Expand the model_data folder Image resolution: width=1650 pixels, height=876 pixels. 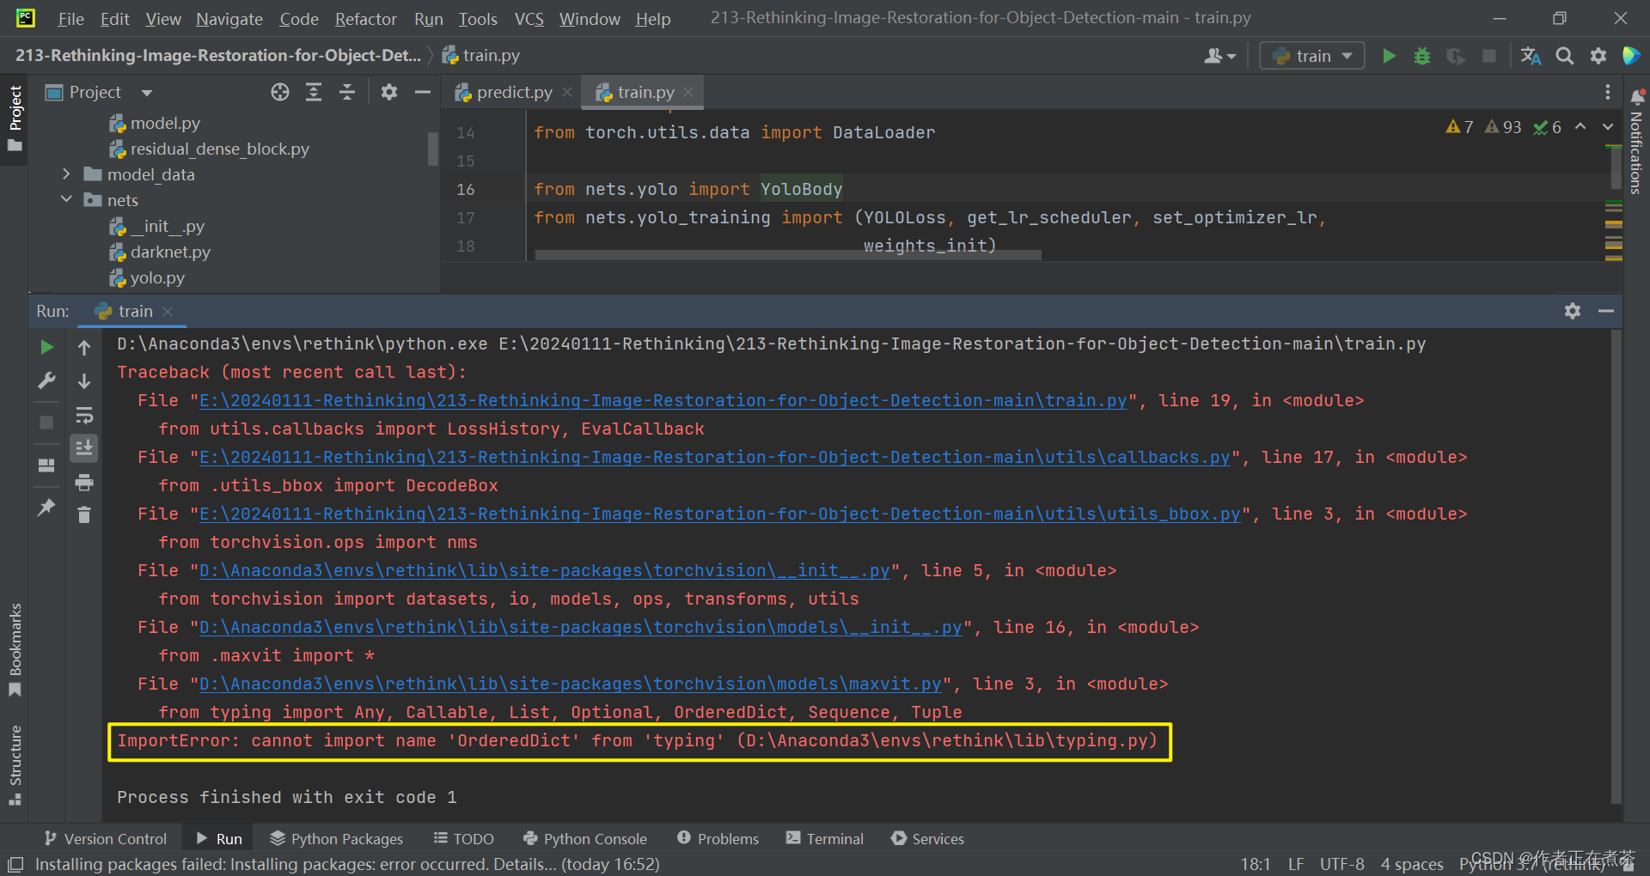[66, 174]
